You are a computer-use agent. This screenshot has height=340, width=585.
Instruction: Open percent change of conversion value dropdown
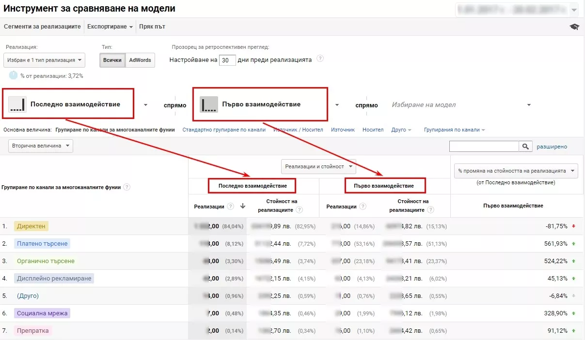click(516, 171)
